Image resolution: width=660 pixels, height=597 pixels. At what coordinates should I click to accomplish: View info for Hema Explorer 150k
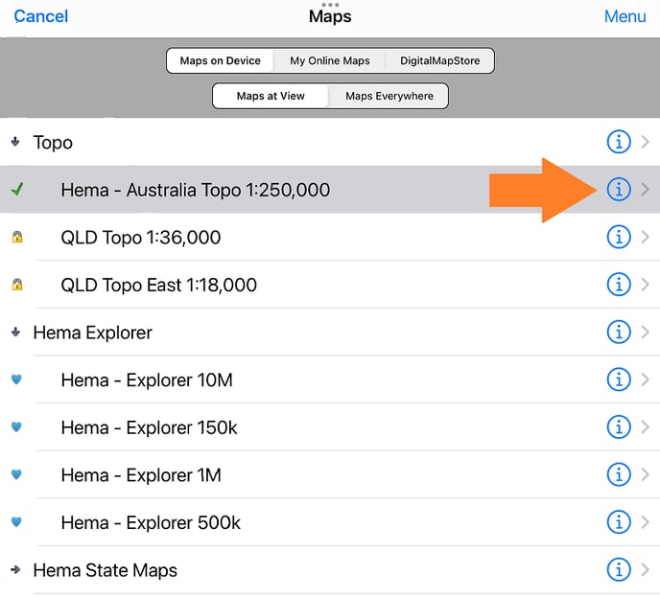click(619, 427)
